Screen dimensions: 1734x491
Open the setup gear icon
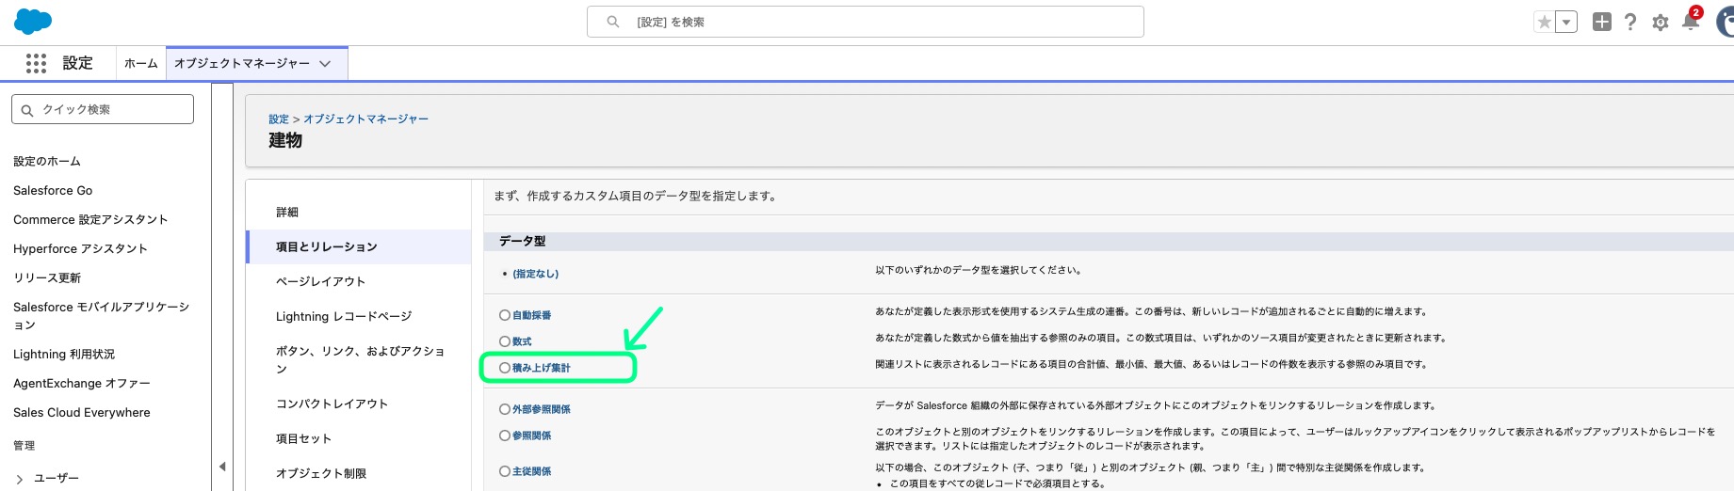tap(1661, 22)
